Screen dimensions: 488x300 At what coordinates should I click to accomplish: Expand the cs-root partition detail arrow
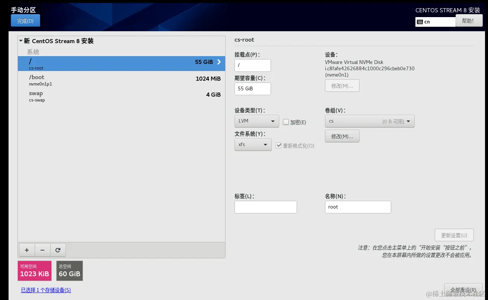[x=219, y=62]
